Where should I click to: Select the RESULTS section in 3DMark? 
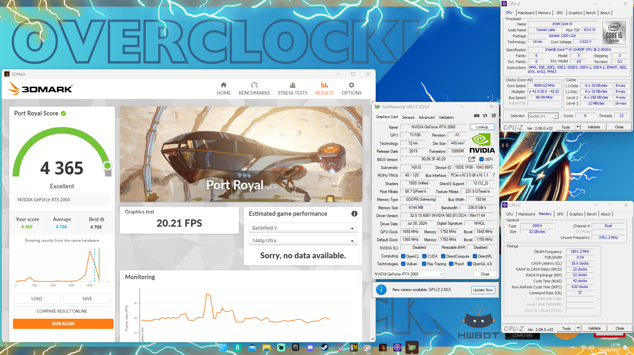click(324, 89)
